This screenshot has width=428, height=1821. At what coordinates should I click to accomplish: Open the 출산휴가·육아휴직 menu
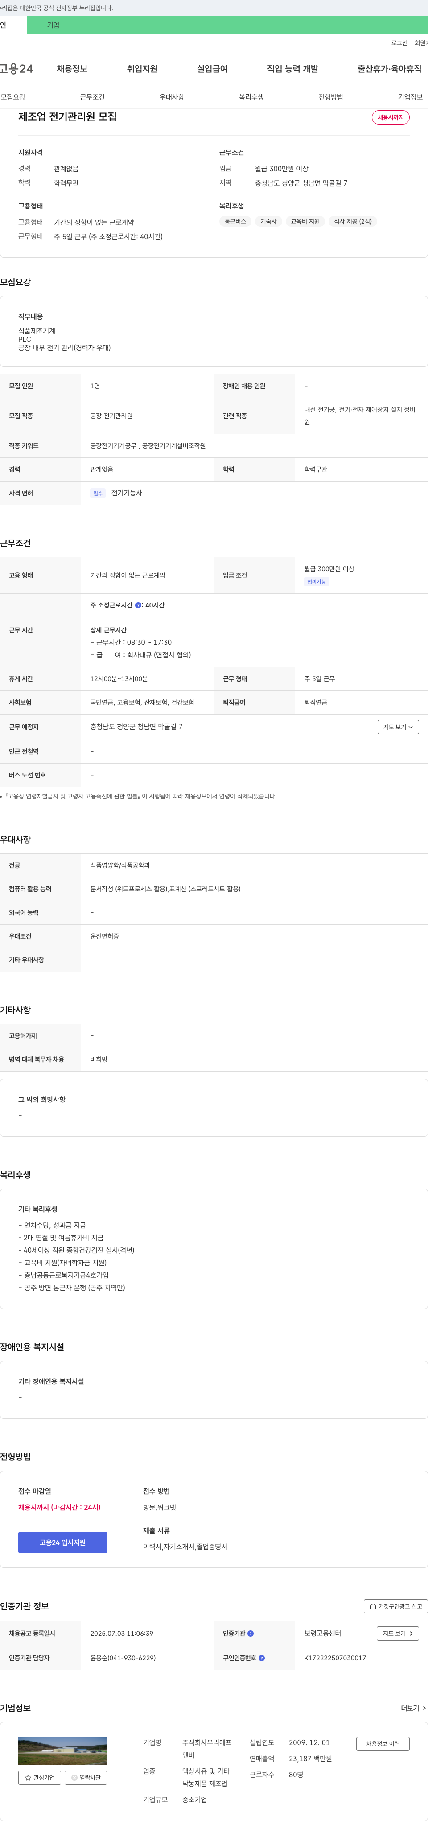[389, 69]
